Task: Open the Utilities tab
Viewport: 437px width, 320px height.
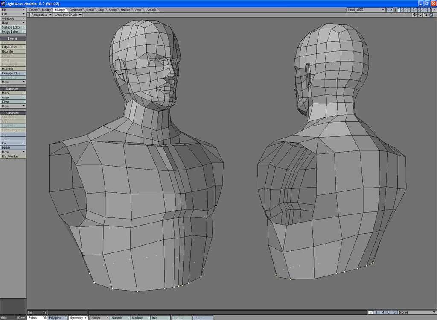Action: pos(125,9)
